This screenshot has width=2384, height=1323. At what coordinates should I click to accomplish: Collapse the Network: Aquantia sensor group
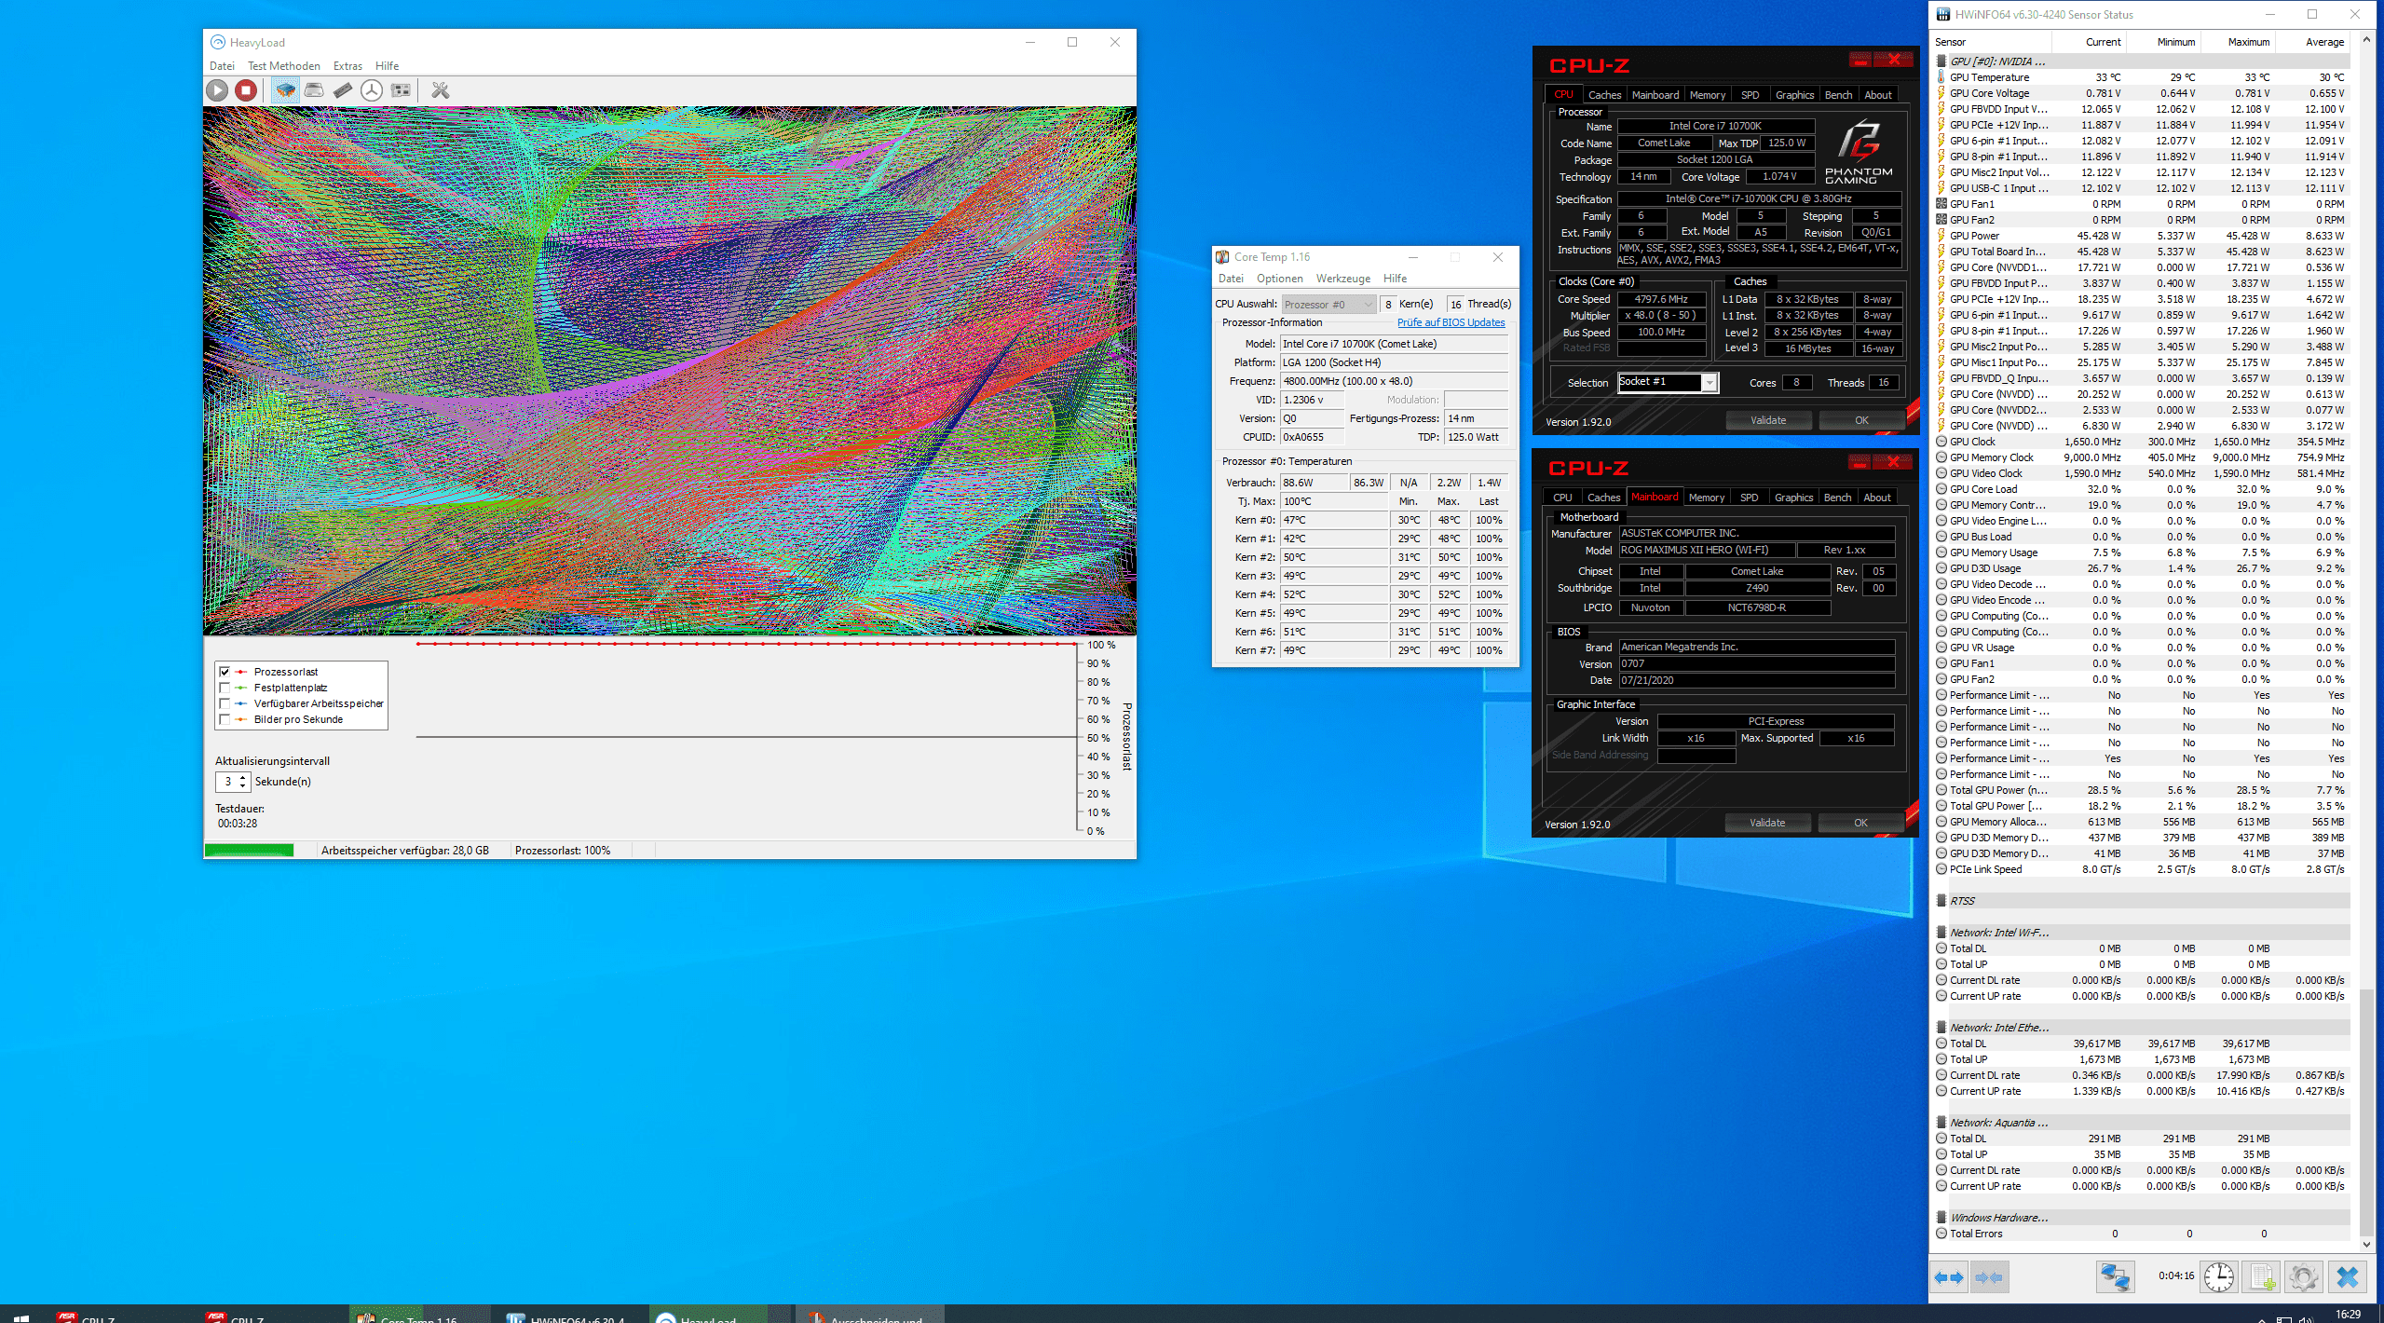click(x=1941, y=1123)
